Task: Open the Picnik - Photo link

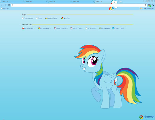Action: (118, 28)
